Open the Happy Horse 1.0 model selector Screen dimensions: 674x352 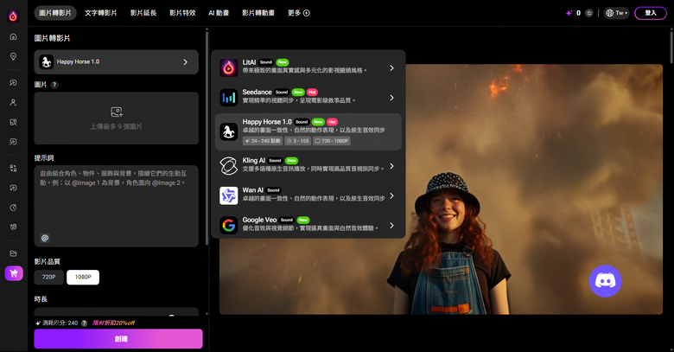[116, 62]
